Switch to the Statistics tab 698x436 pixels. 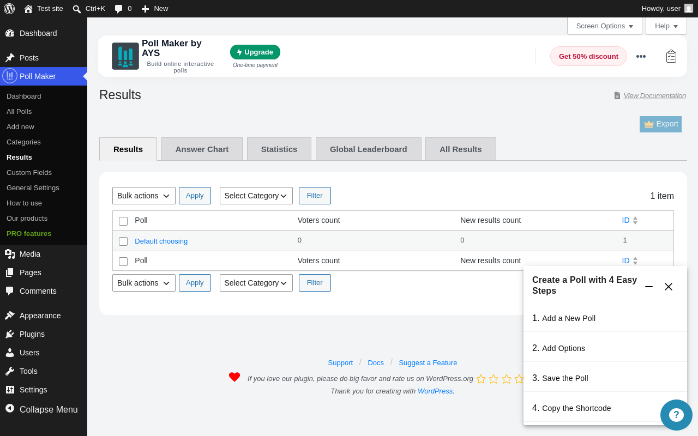(279, 149)
